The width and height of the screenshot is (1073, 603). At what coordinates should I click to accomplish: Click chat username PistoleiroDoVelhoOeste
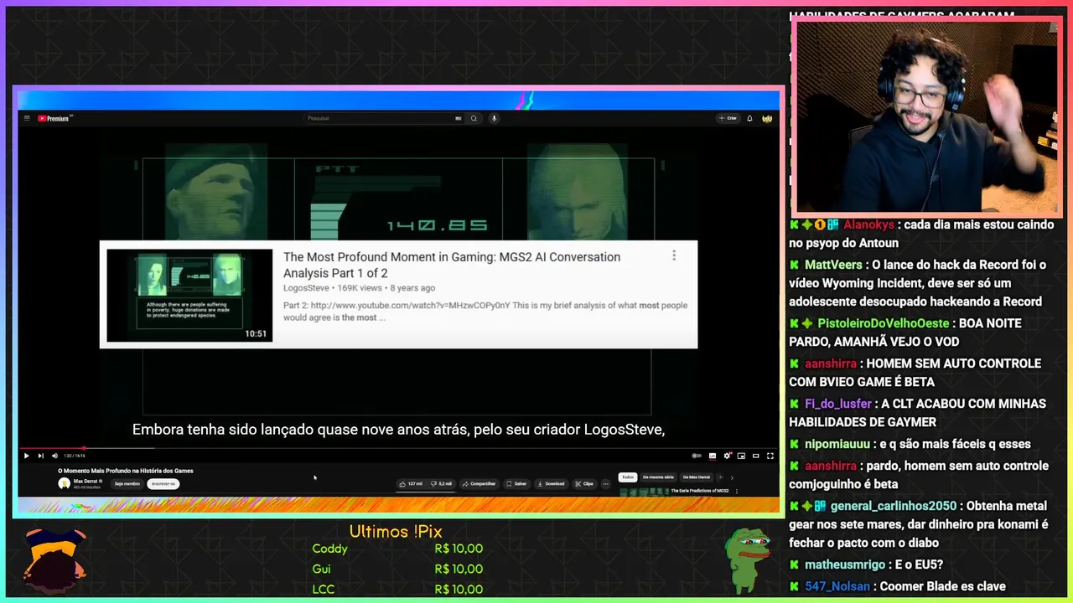click(x=884, y=323)
